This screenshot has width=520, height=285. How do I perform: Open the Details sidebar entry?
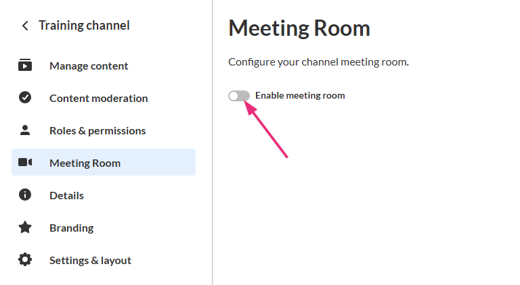[66, 195]
